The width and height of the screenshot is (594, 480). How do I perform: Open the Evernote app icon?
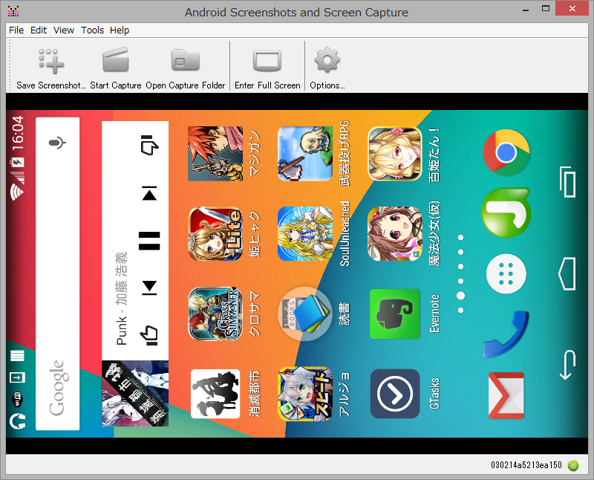[x=394, y=314]
